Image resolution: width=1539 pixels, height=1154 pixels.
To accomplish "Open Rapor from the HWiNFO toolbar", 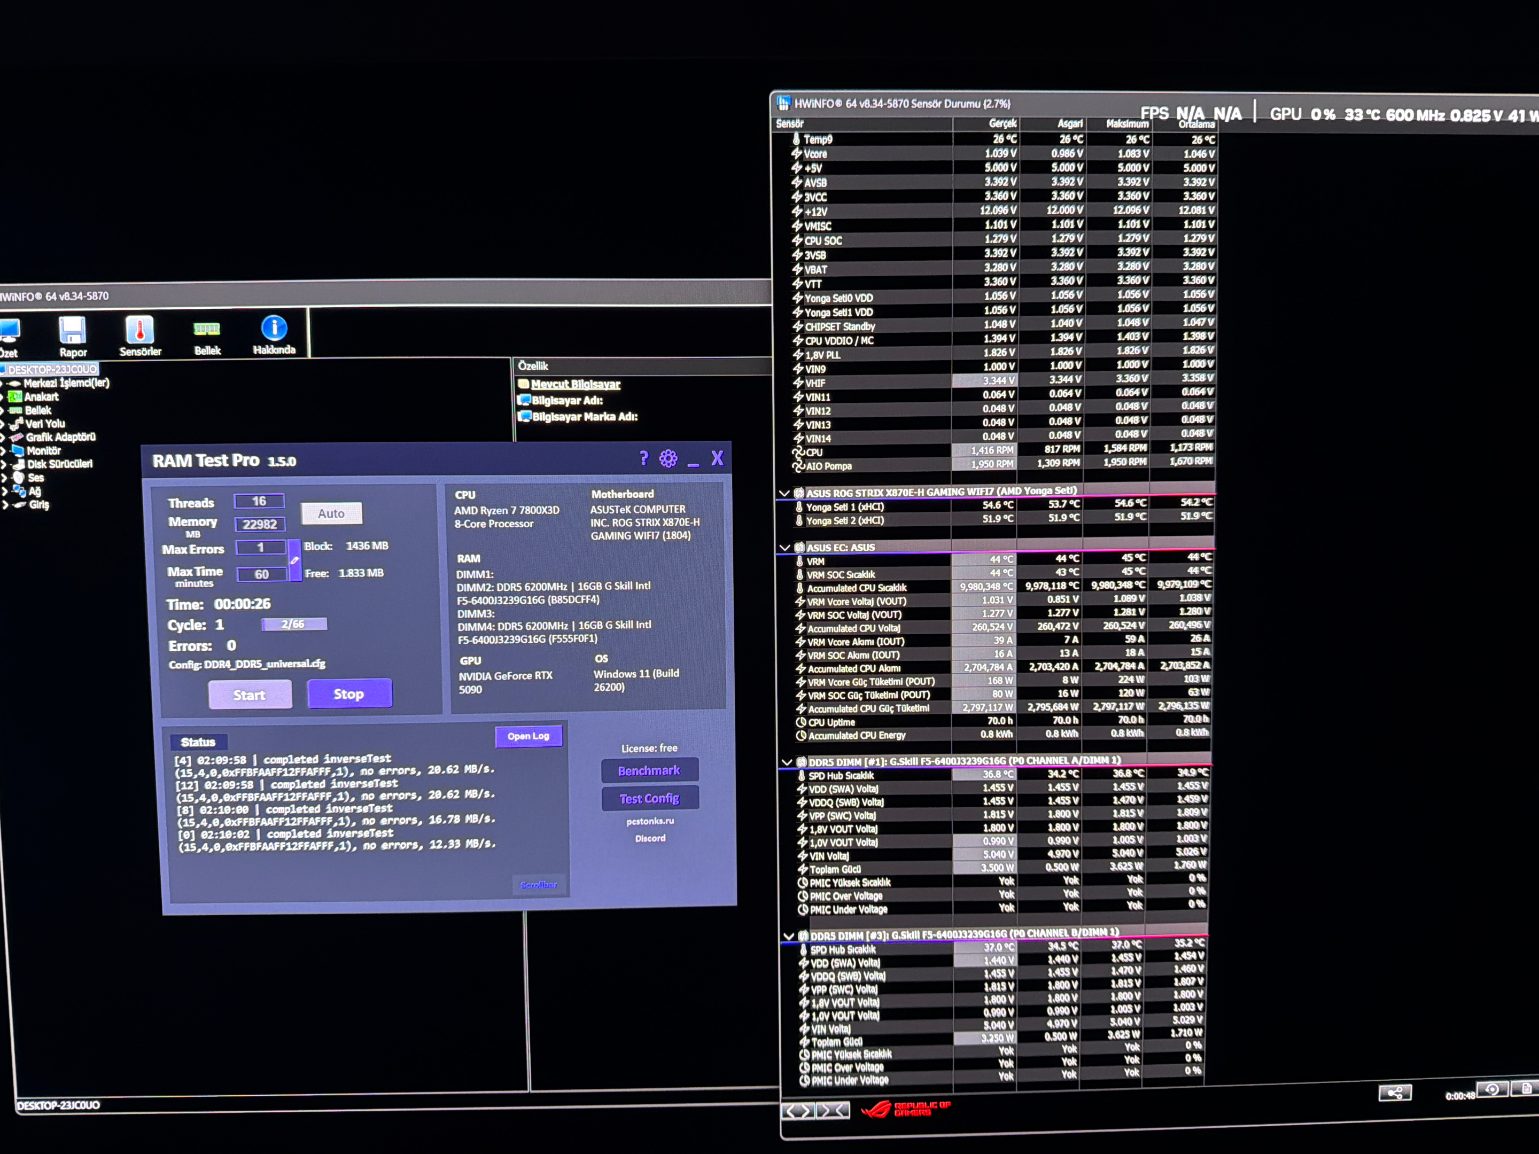I will pos(72,337).
